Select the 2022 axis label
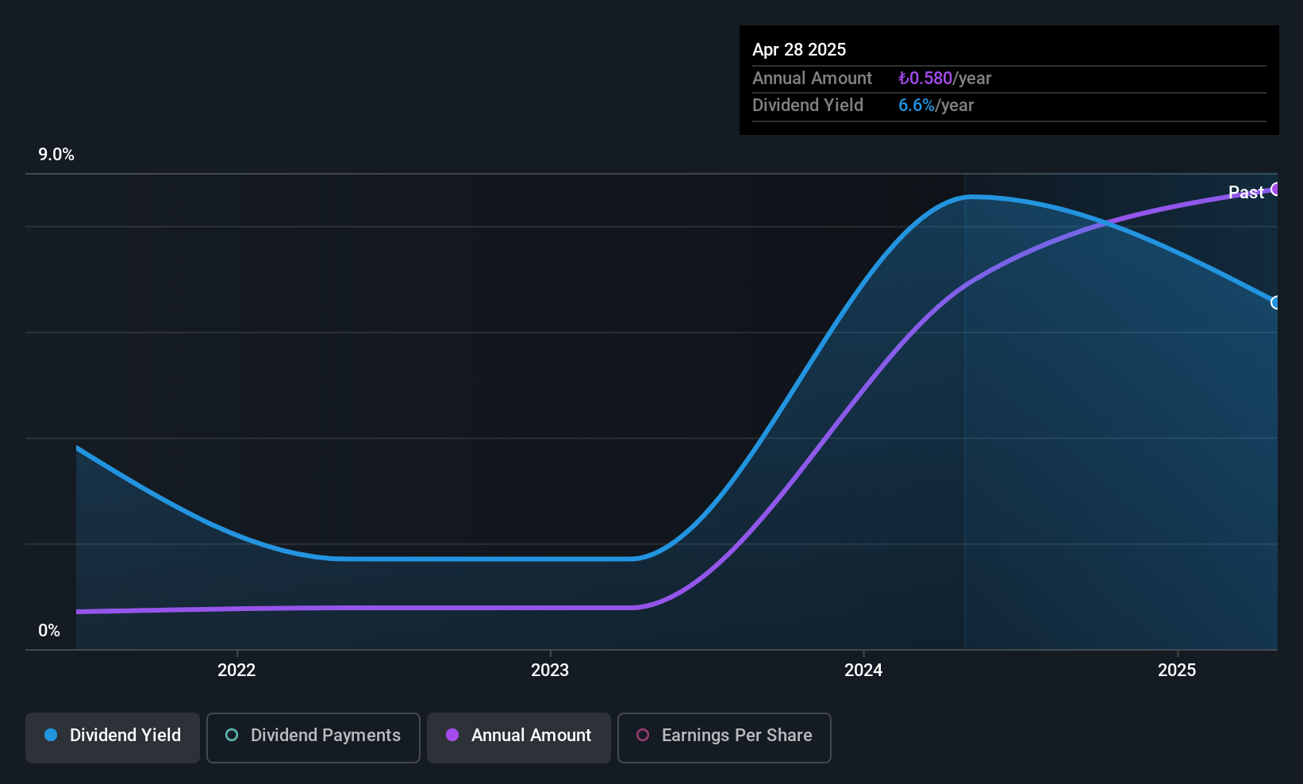 click(236, 670)
